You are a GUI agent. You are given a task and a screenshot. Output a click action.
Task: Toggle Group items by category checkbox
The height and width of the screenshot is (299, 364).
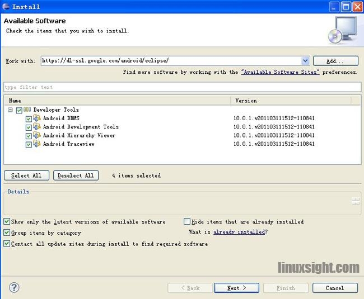(7, 233)
